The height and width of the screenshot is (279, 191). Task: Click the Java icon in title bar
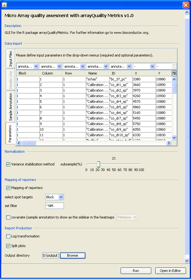click(4, 5)
